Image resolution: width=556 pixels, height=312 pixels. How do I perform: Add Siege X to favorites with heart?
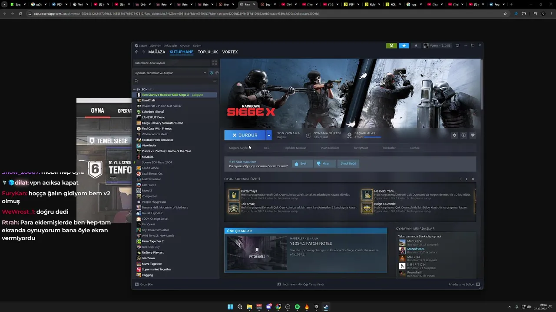473,135
